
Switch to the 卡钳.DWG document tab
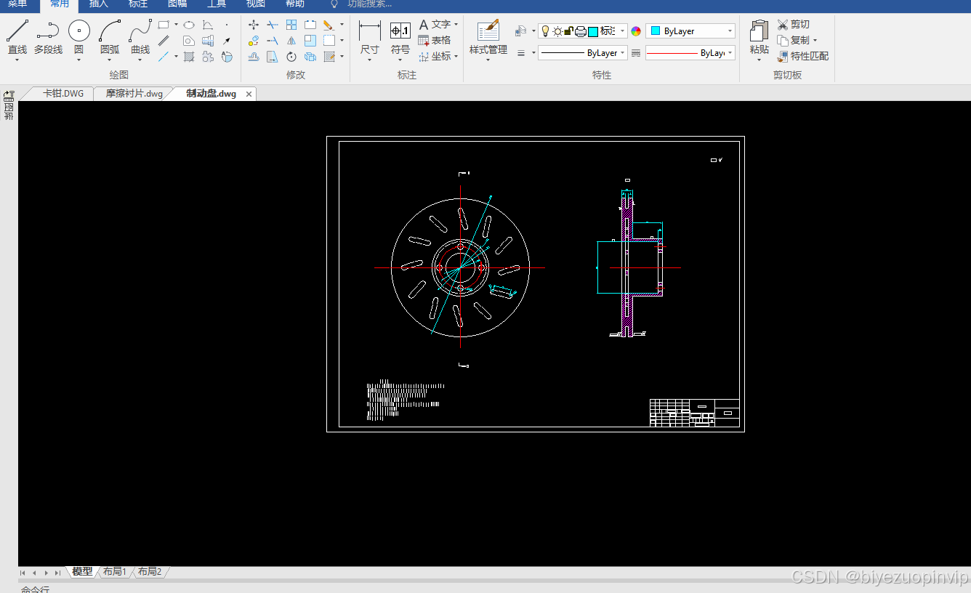[x=63, y=94]
